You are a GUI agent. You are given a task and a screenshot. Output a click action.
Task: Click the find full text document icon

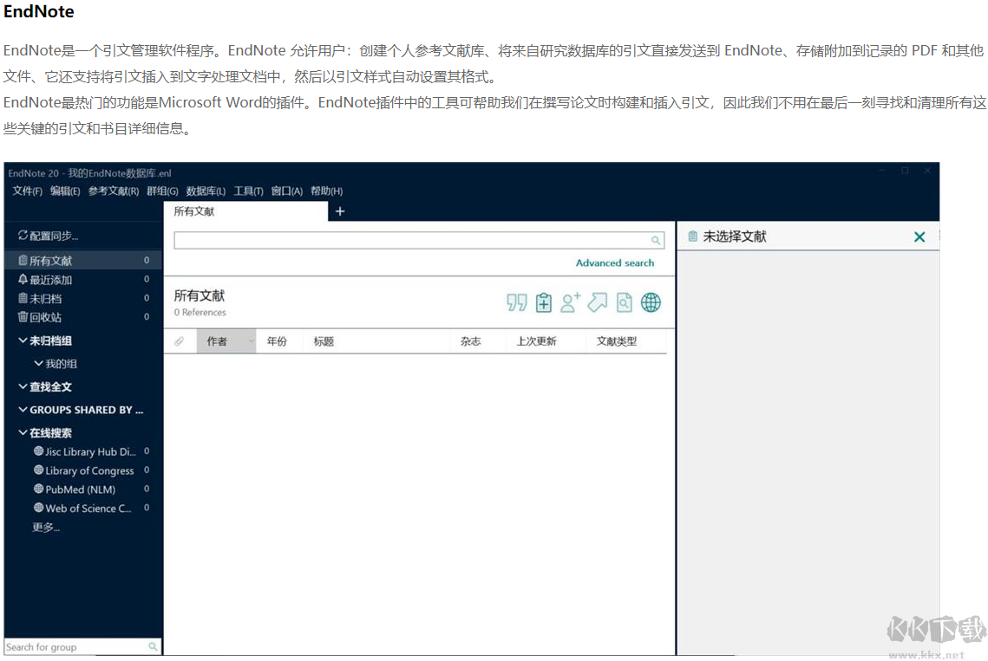point(624,302)
